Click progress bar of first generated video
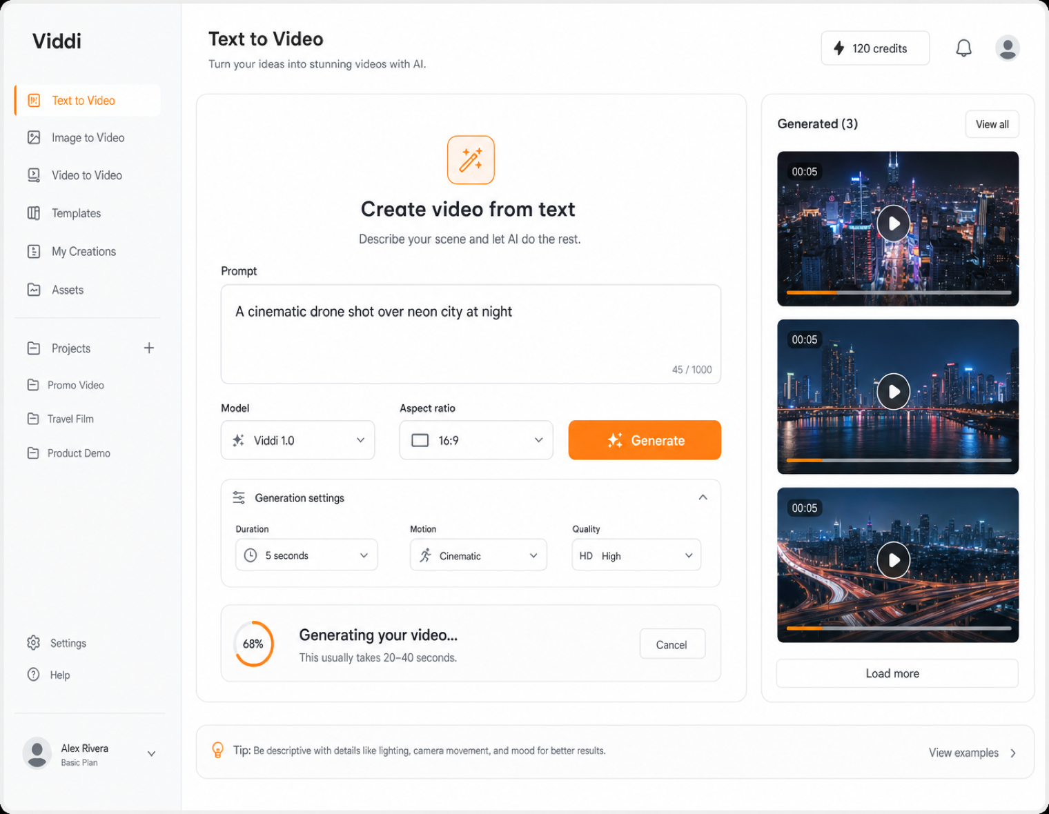 [x=899, y=292]
